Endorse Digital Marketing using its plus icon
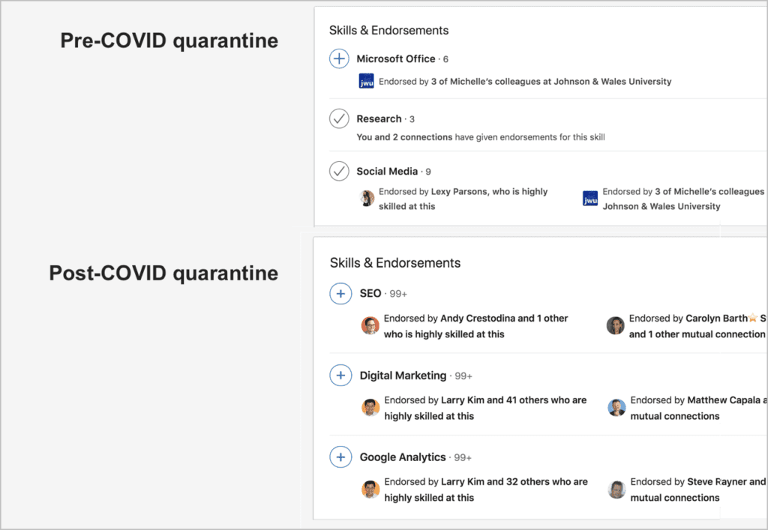The height and width of the screenshot is (530, 768). (x=340, y=376)
